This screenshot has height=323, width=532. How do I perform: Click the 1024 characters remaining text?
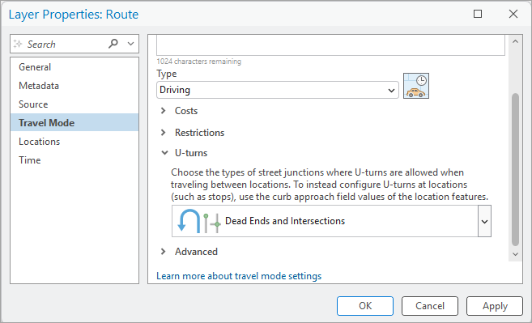[199, 62]
